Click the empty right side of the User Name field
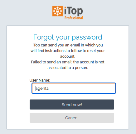 [x=88, y=88]
